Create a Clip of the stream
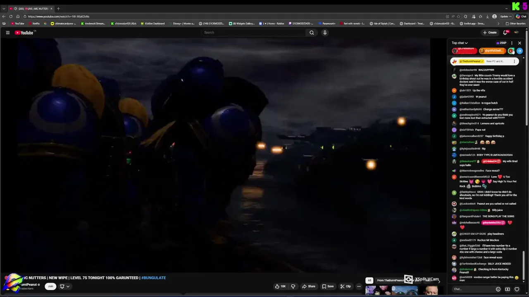The width and height of the screenshot is (529, 297). pyautogui.click(x=346, y=286)
